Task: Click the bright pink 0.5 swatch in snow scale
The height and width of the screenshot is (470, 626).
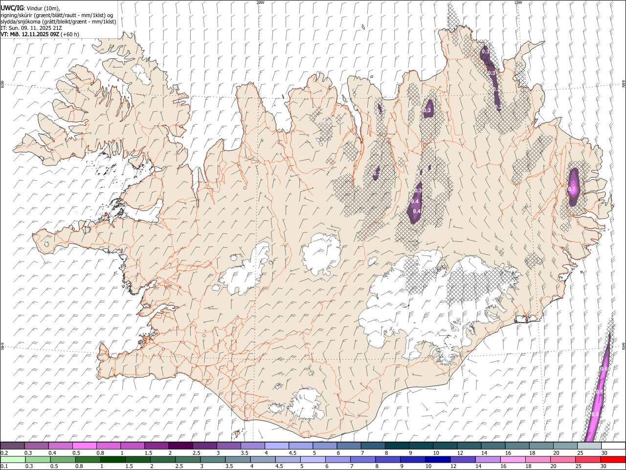Action: coord(84,446)
